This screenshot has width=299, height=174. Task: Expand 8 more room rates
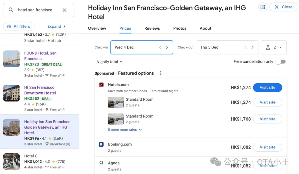(125, 129)
